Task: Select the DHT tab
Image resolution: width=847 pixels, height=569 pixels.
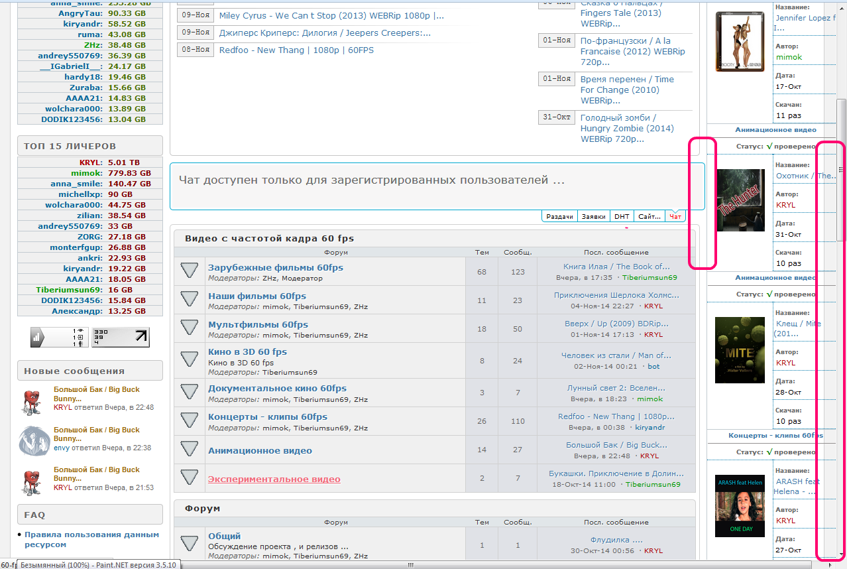Action: point(622,217)
